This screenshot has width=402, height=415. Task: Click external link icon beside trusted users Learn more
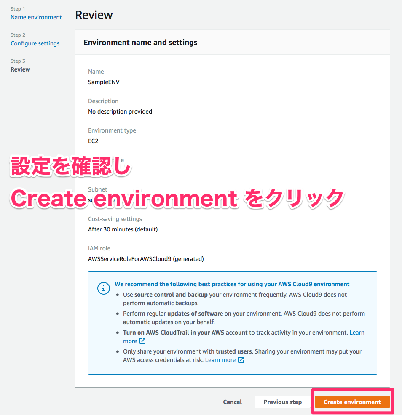pos(241,360)
